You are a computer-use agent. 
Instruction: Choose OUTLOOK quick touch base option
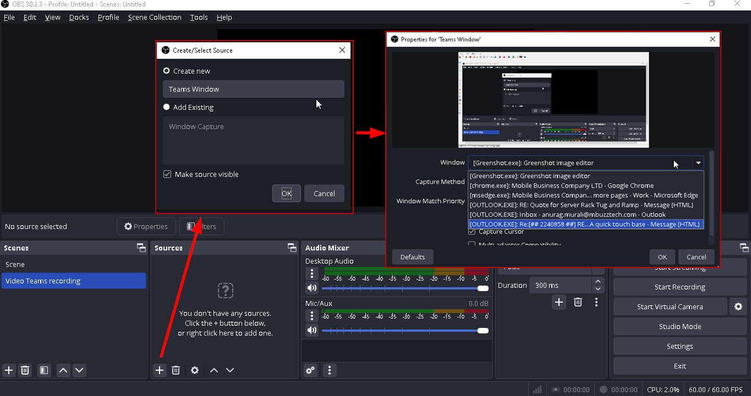pyautogui.click(x=586, y=224)
